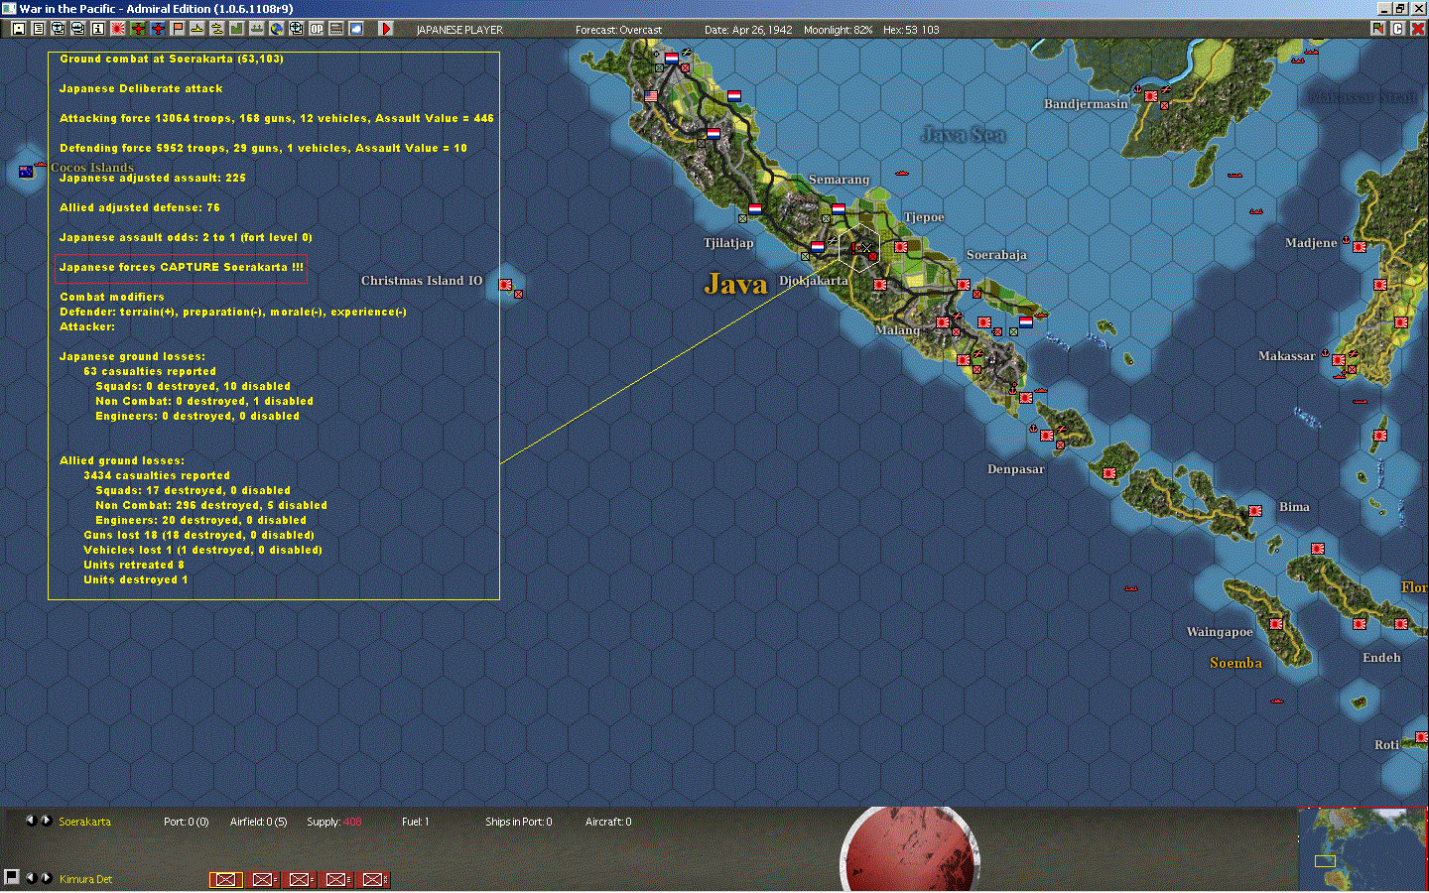
Task: Click the 'Denpasar' city label
Action: tap(1016, 469)
